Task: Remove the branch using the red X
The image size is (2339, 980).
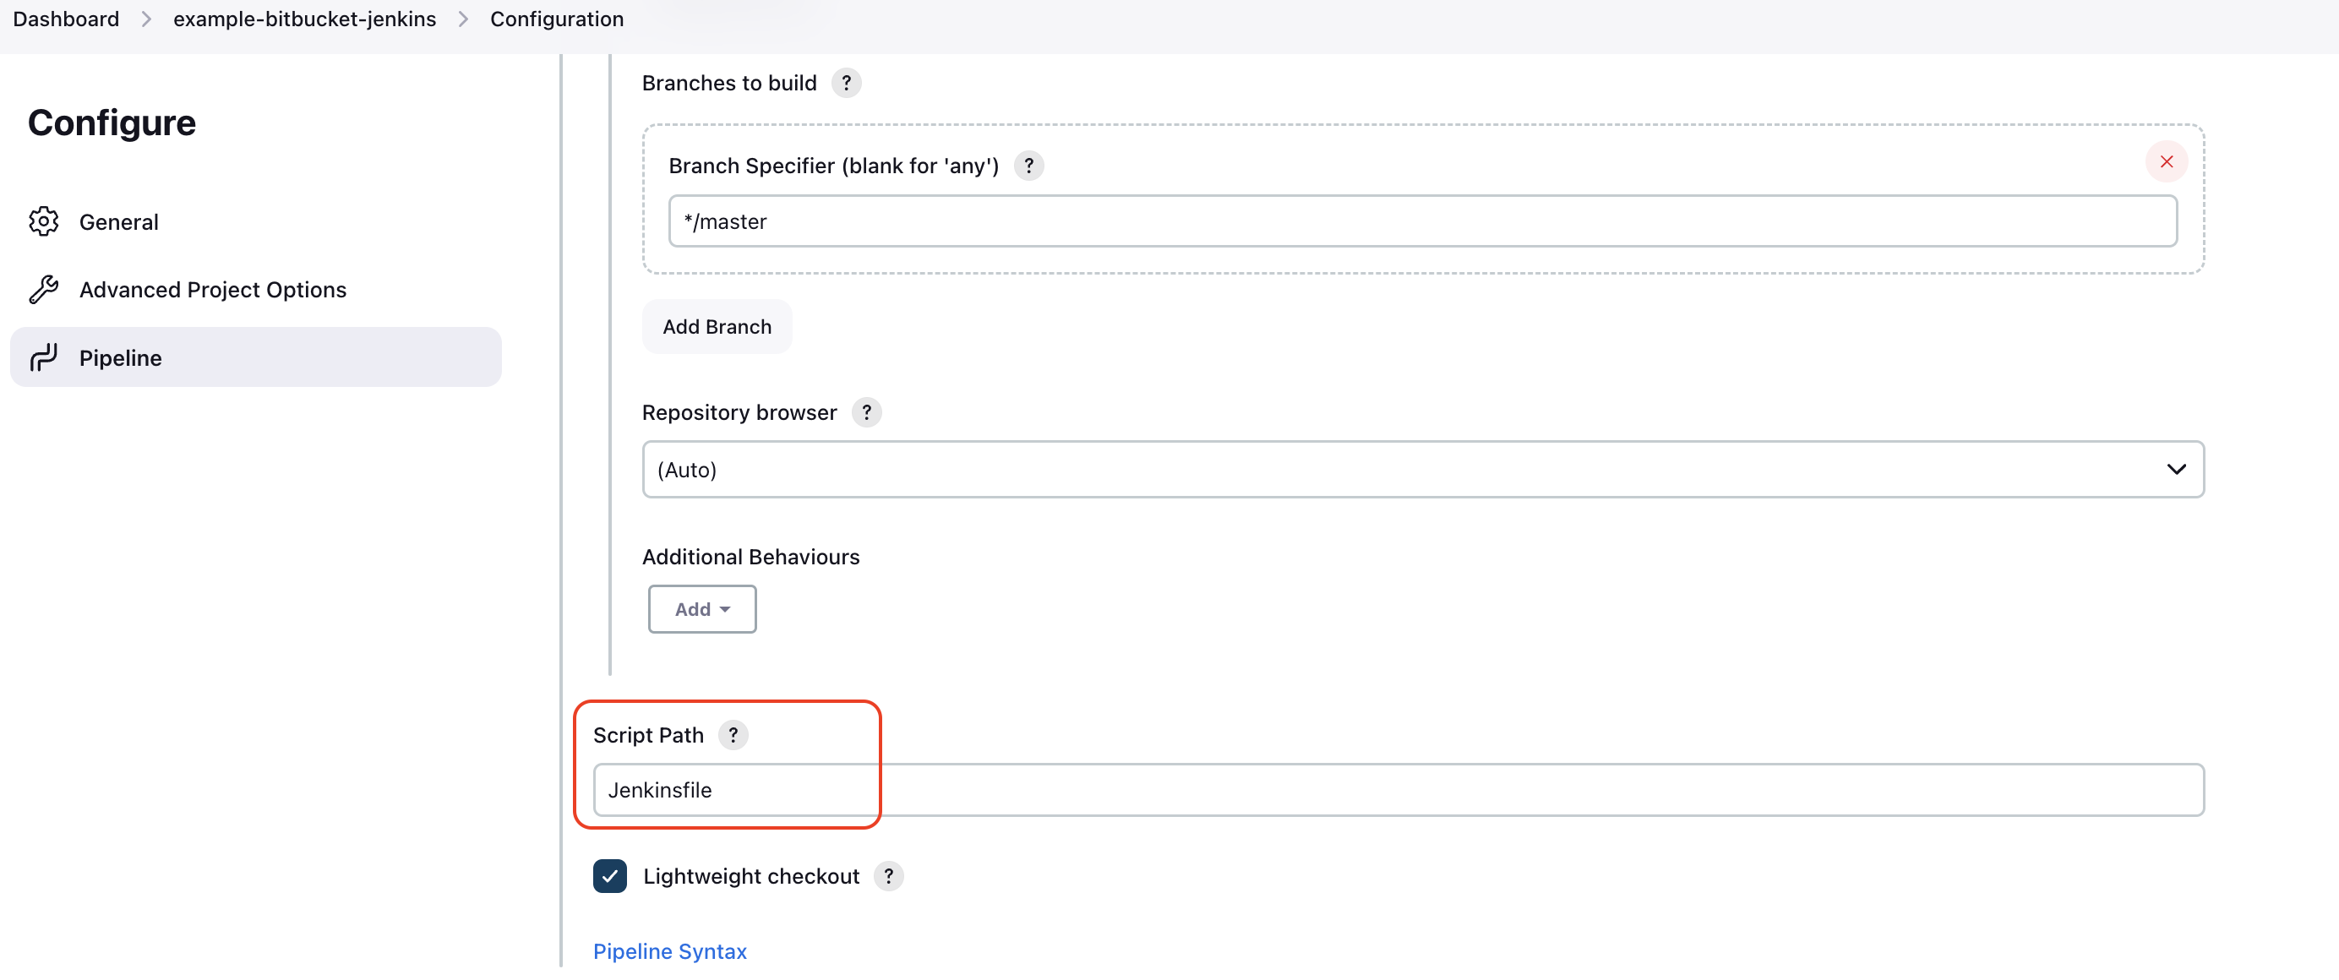Action: [x=2167, y=161]
